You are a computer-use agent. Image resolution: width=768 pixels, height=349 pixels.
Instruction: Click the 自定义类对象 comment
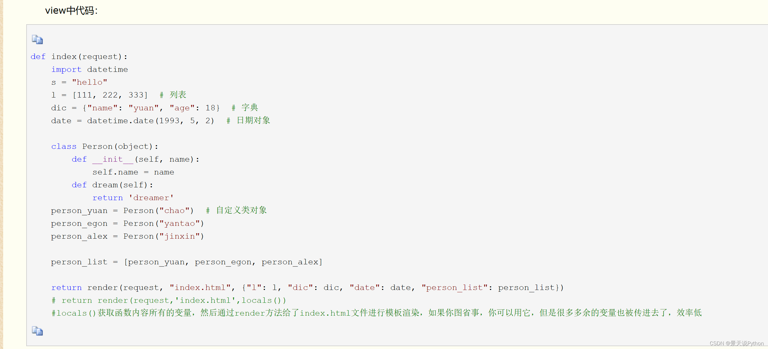(x=241, y=210)
